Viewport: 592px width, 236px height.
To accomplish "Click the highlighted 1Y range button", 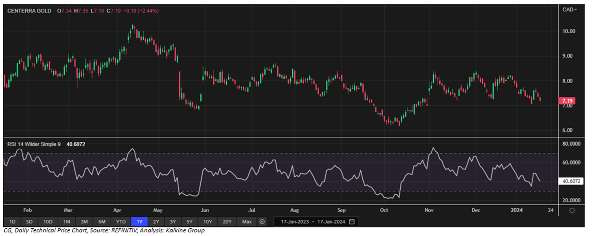I will (x=139, y=222).
